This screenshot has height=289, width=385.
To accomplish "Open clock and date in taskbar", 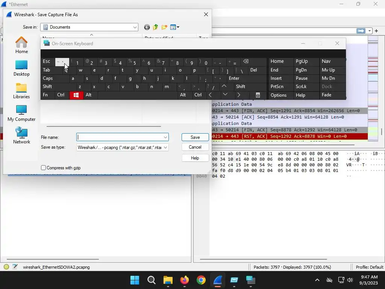I will pyautogui.click(x=368, y=280).
